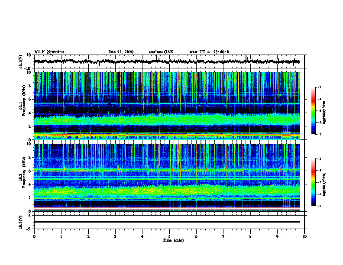Click the ch.2 "Frequency (kHz)" axis label
This screenshot has height=265, width=343.
coord(24,172)
